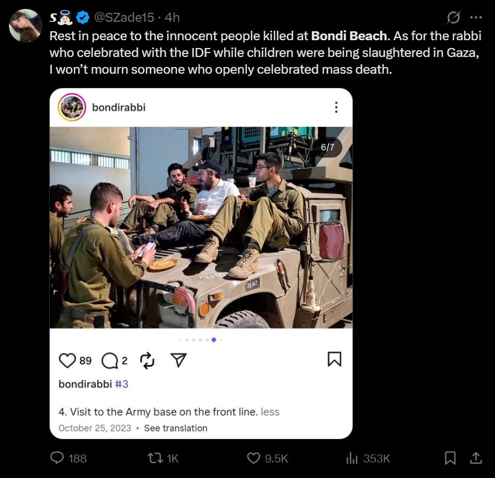Click the See translation link
Image resolution: width=495 pixels, height=478 pixels.
pyautogui.click(x=175, y=428)
